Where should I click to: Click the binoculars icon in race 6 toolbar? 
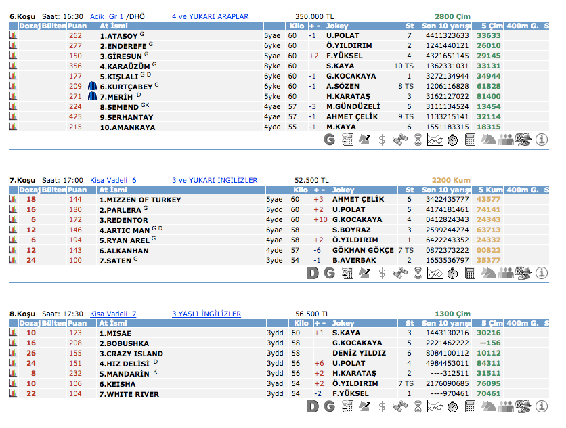point(400,140)
